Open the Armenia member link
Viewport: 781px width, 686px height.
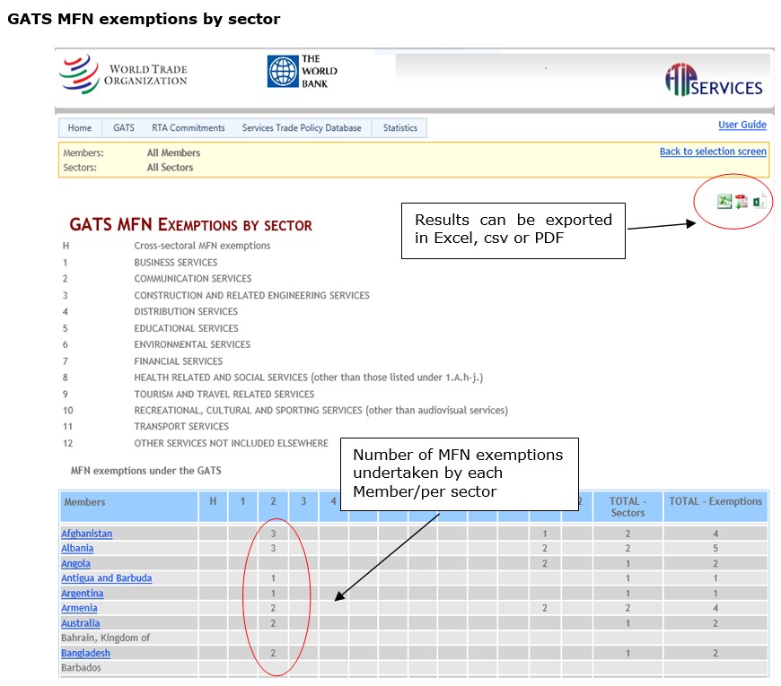pyautogui.click(x=79, y=608)
